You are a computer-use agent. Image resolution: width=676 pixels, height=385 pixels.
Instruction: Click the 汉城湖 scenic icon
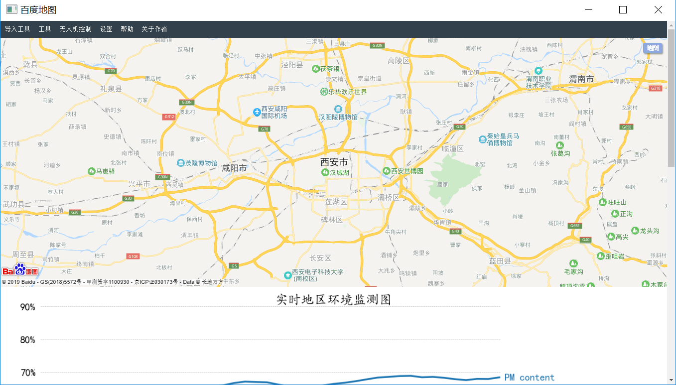click(x=325, y=172)
